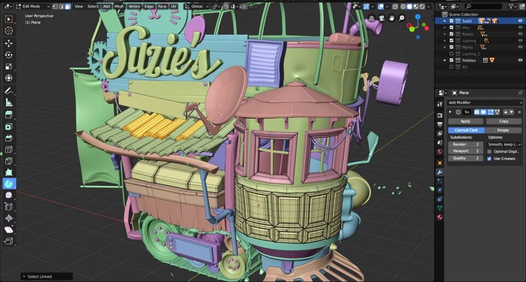Pin the Plane properties context
Viewport: 526px width, 282px height.
click(x=520, y=93)
